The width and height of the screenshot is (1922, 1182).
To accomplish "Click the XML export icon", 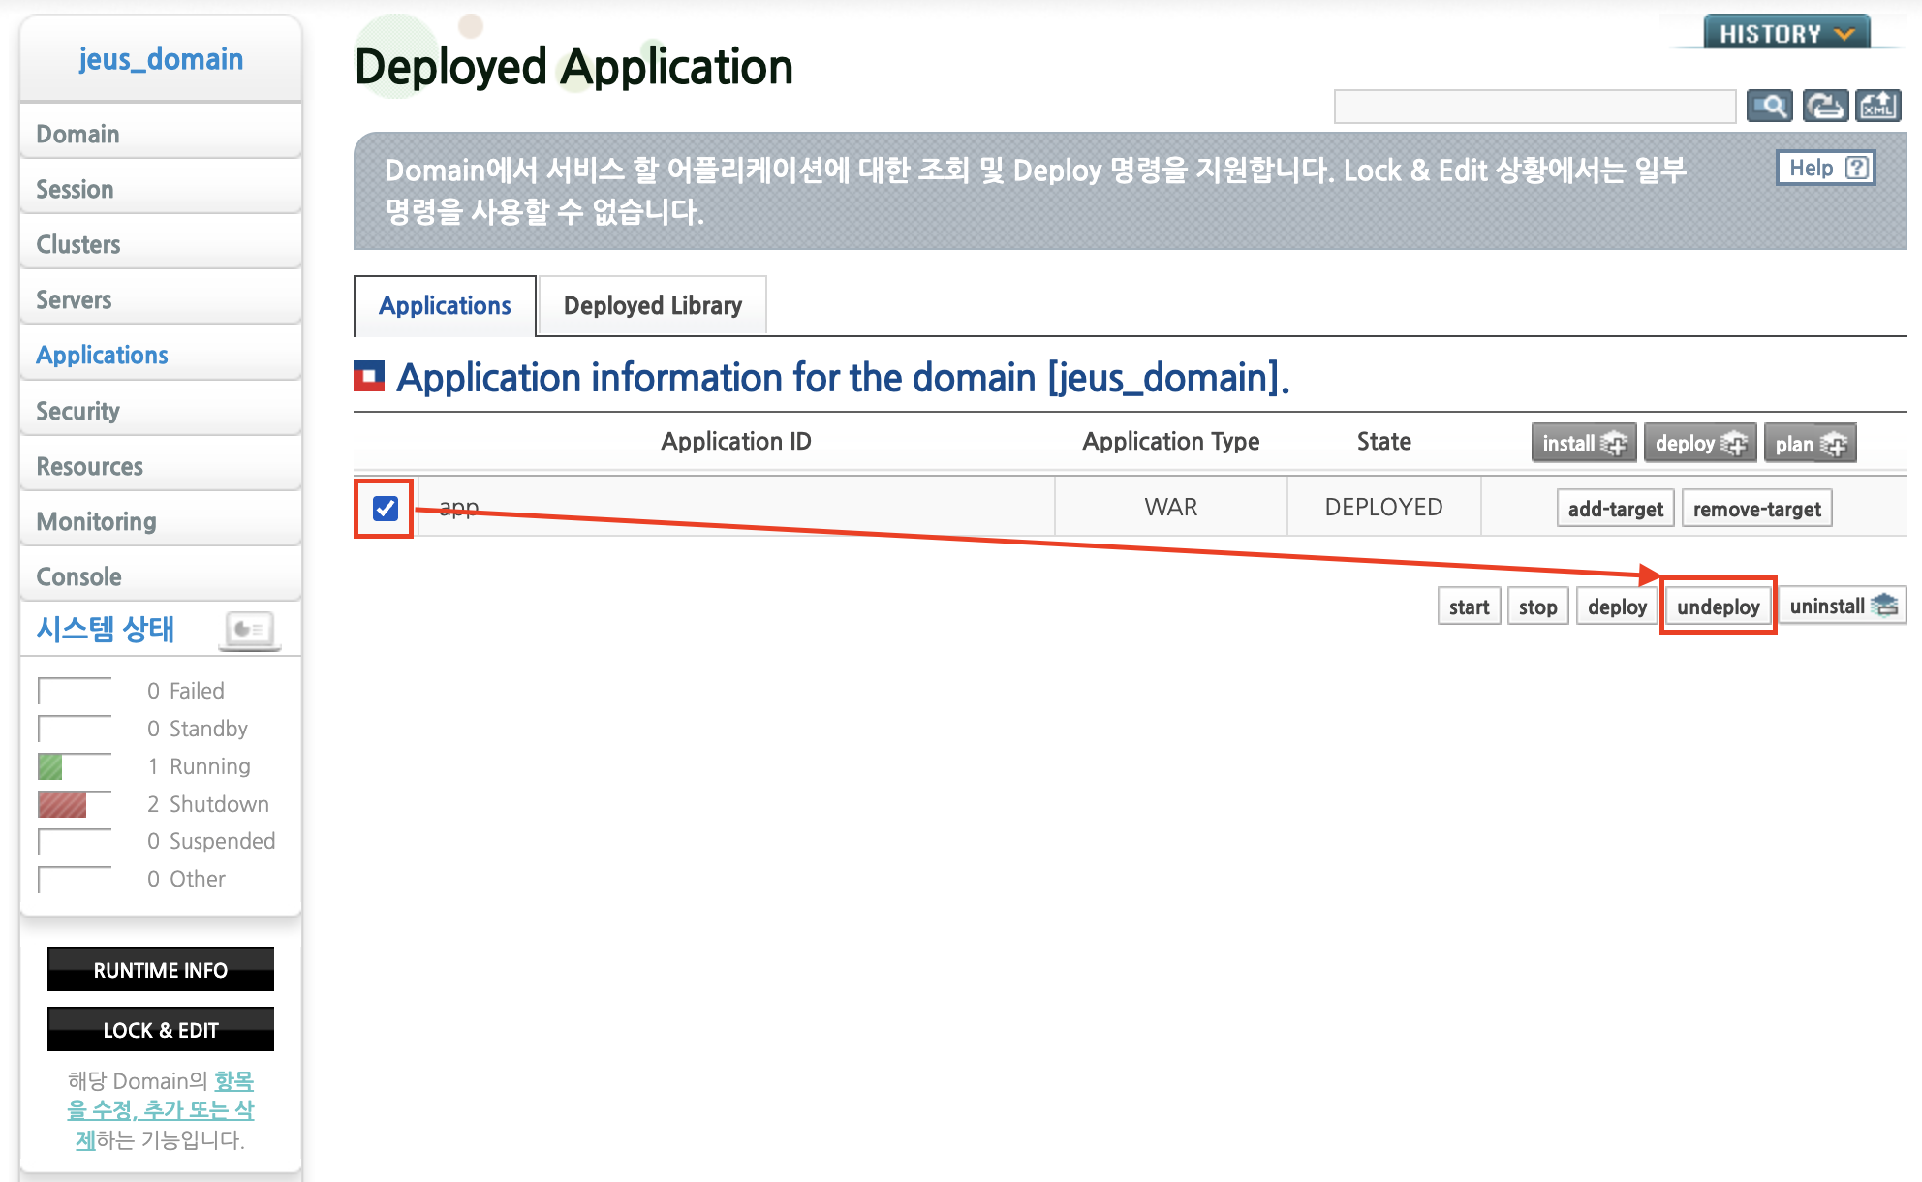I will (x=1877, y=106).
